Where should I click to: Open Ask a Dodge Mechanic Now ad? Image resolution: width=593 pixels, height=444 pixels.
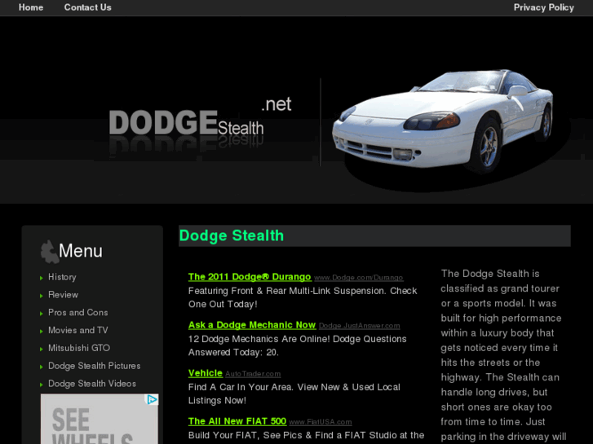pos(252,325)
